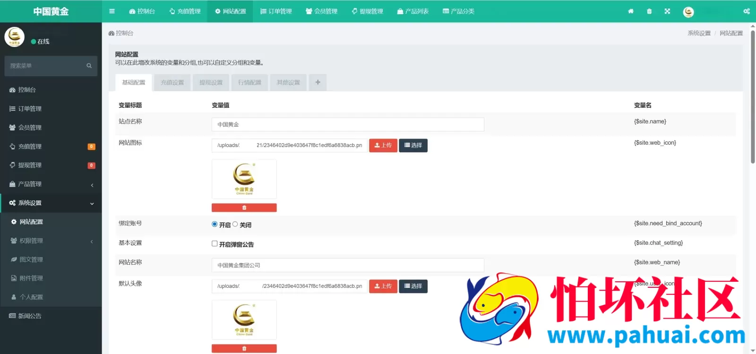Open 图文管理 sidebar item

[x=51, y=259]
